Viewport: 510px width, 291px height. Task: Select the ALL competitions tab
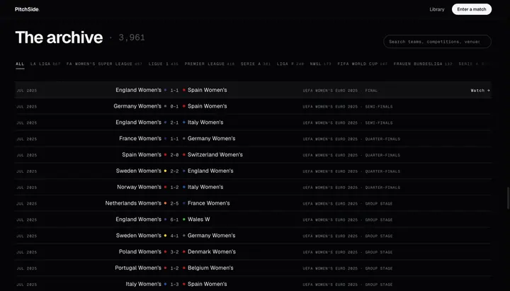point(20,64)
